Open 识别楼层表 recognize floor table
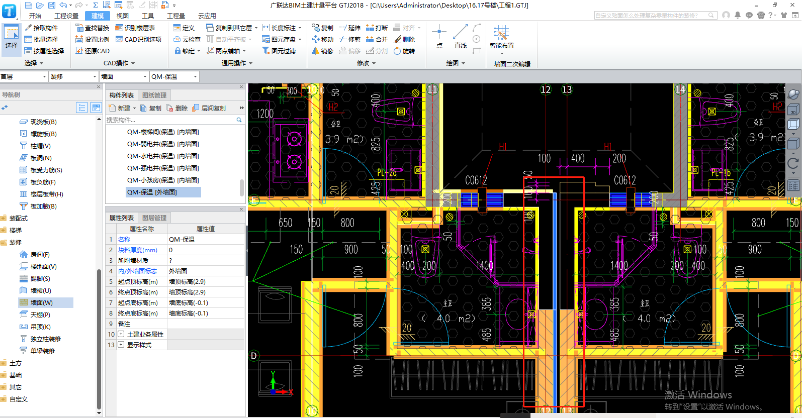The width and height of the screenshot is (802, 418). 135,28
